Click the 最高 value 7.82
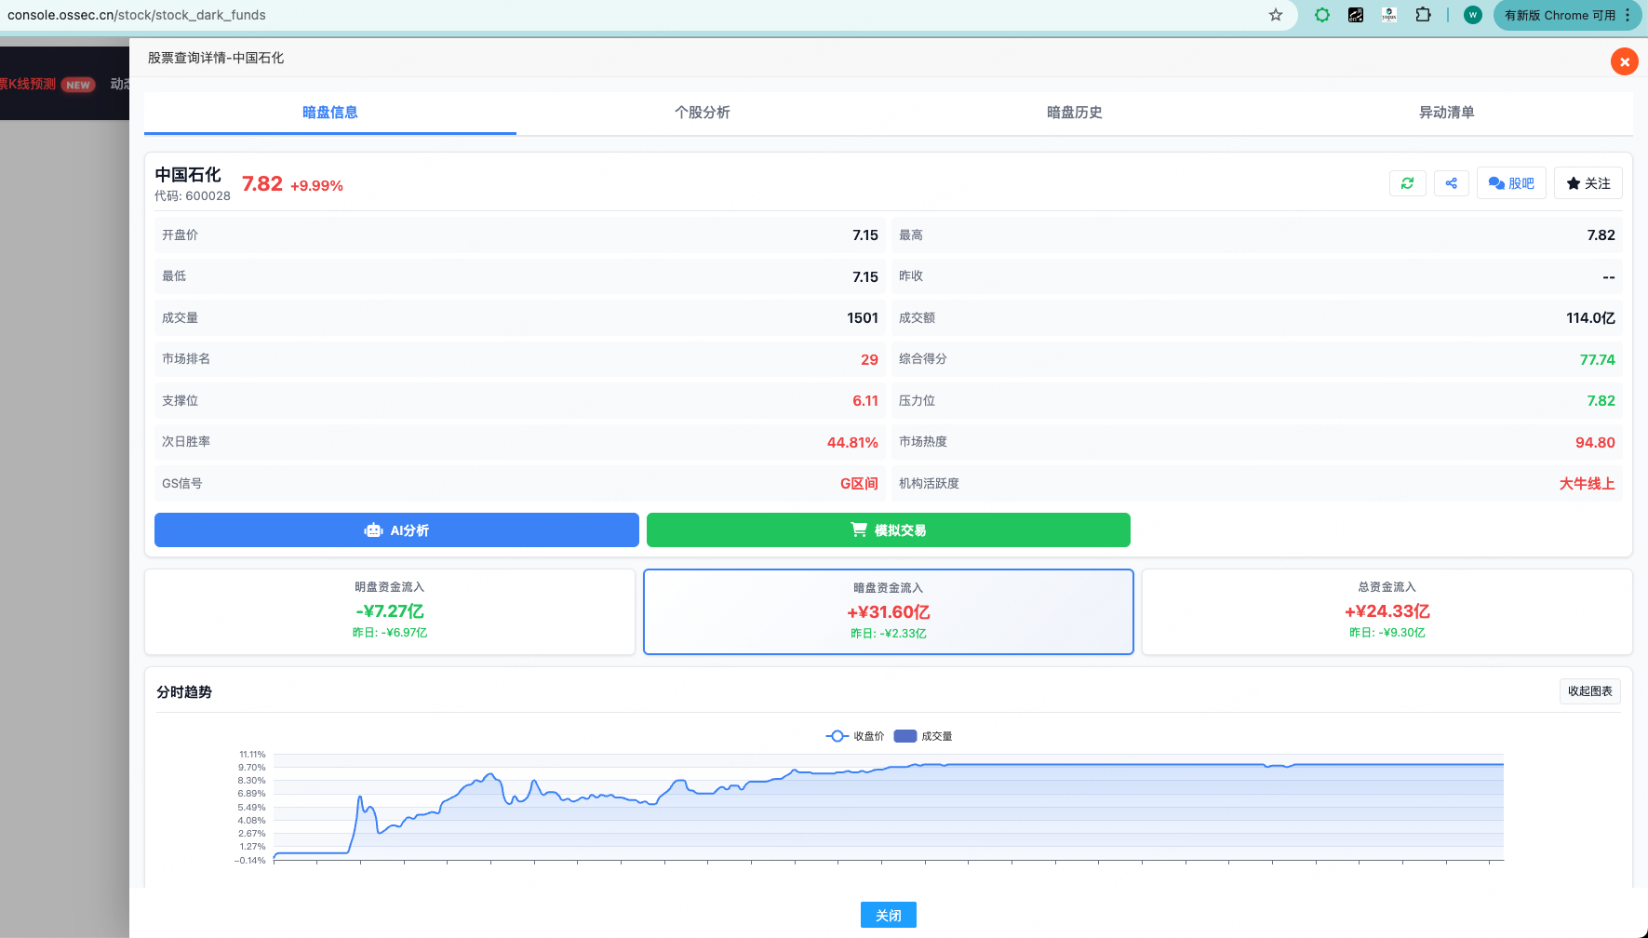The height and width of the screenshot is (938, 1648). pyautogui.click(x=1601, y=235)
